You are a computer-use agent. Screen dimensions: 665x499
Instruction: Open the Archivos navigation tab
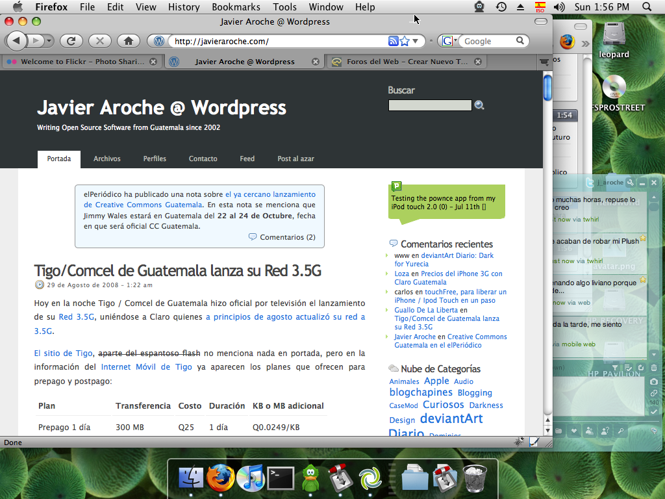tap(107, 159)
